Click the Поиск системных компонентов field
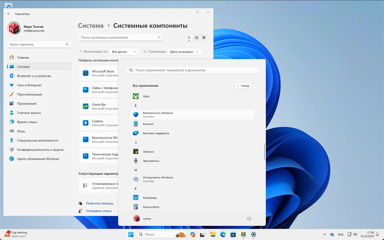 [x=121, y=37]
